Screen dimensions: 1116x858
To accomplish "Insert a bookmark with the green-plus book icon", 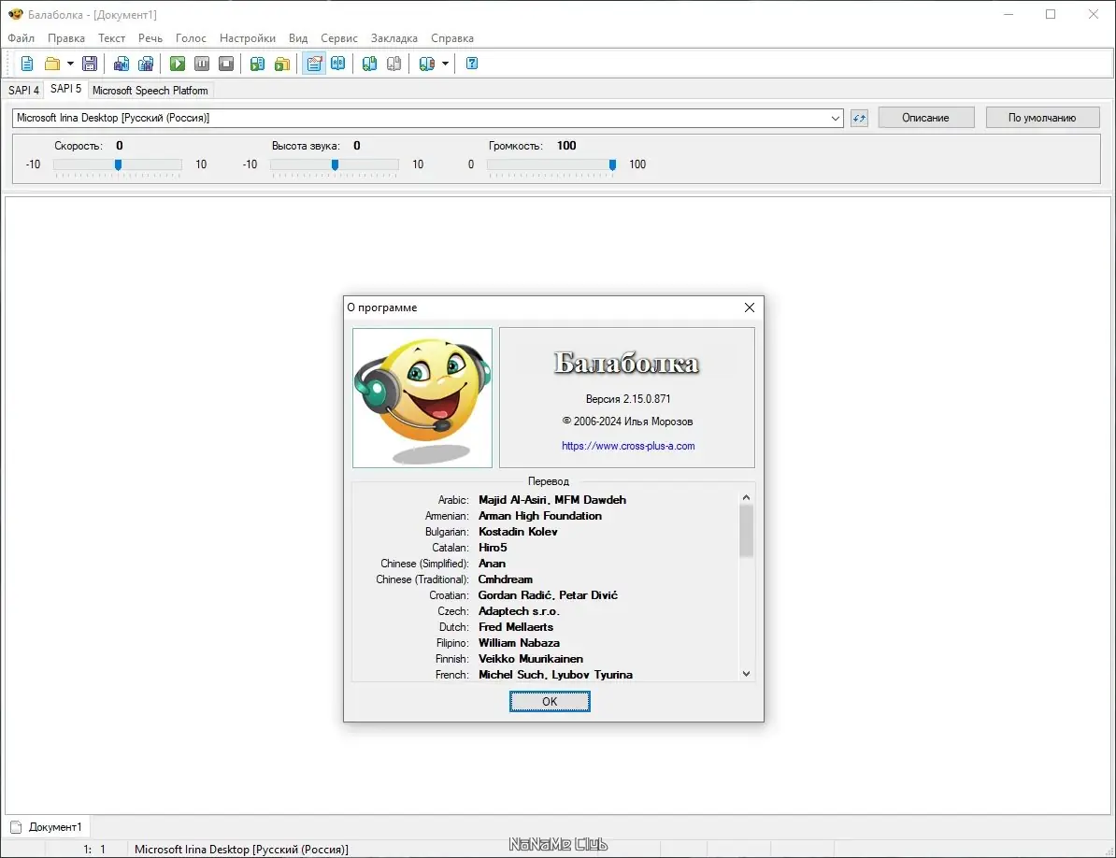I will point(369,64).
